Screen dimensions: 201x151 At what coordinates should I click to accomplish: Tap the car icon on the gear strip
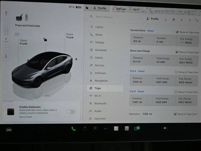pos(6,31)
